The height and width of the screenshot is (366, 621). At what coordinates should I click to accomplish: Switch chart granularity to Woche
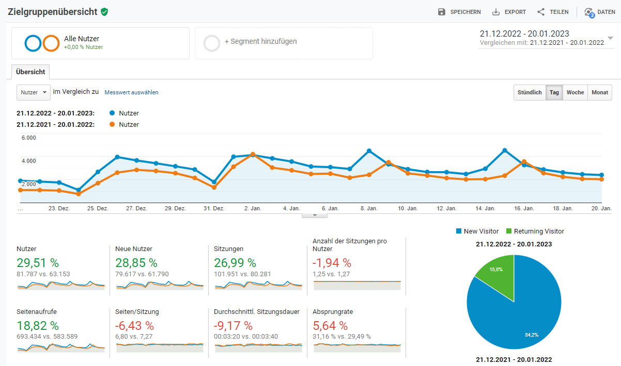click(575, 93)
